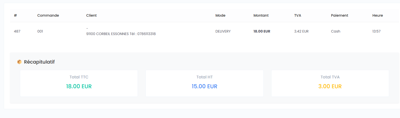Screen dimensions: 400x118
Task: Select the Client column header
Action: (91, 15)
